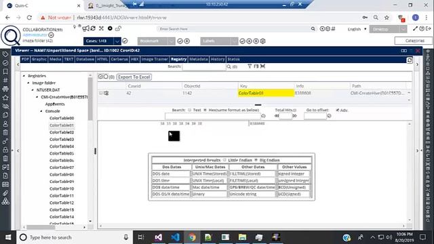Switch to the Image Trainer tab
Viewport: 434px width, 244px height.
tap(155, 59)
